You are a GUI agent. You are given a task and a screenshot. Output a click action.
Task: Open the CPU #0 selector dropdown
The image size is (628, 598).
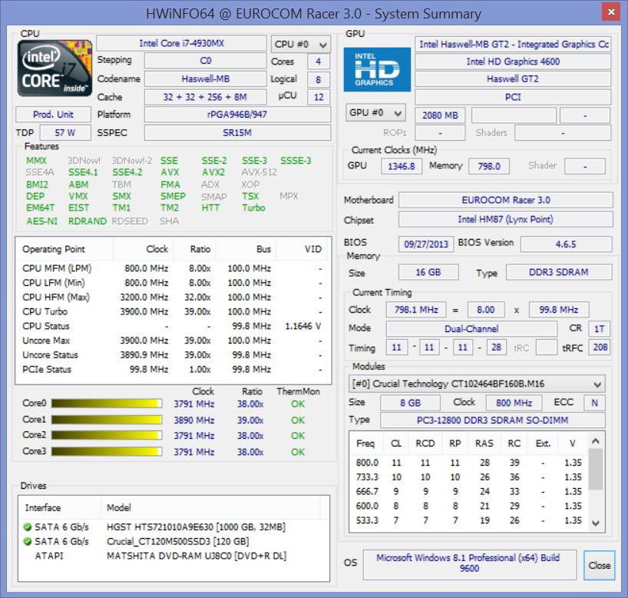301,44
